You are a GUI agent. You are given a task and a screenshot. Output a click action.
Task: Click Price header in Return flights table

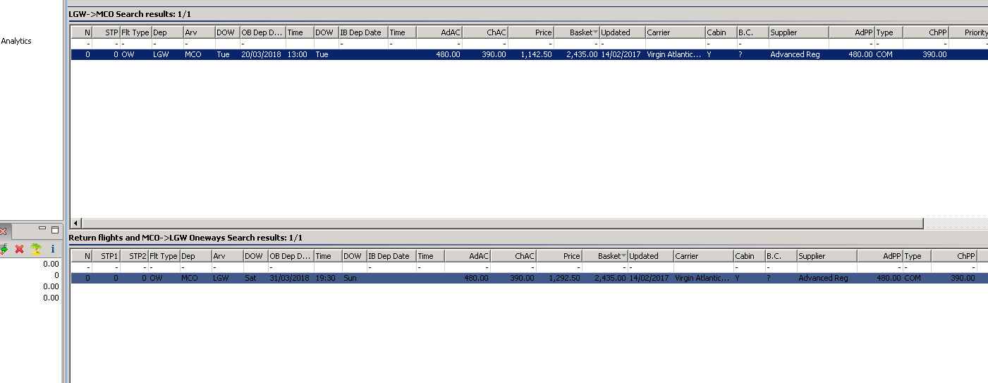coord(559,256)
